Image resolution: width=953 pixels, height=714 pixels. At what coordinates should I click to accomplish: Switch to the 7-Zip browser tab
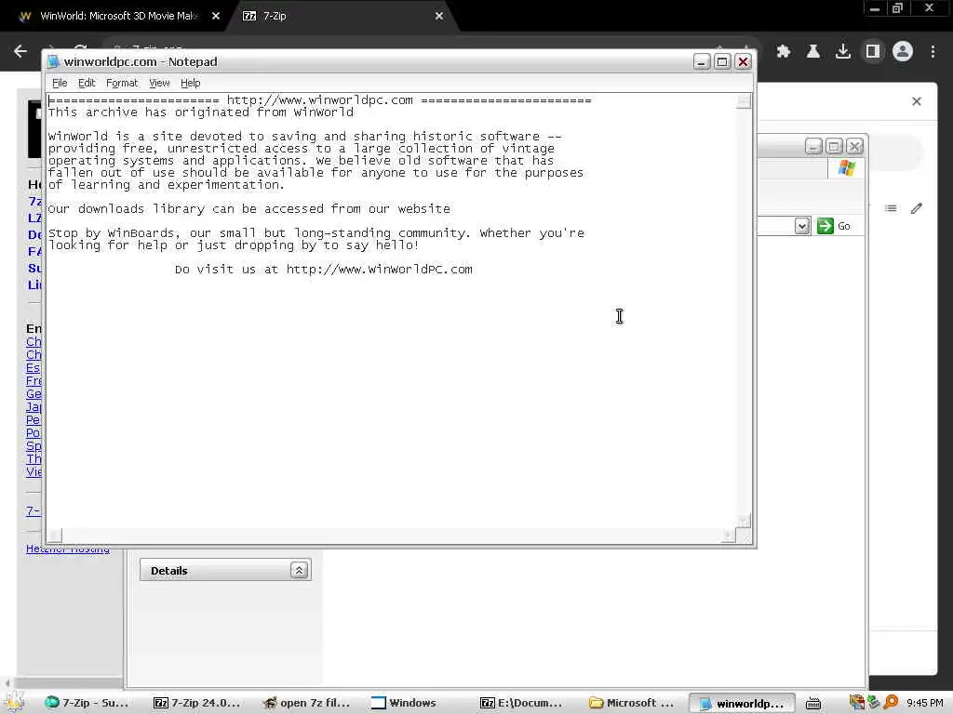[341, 16]
